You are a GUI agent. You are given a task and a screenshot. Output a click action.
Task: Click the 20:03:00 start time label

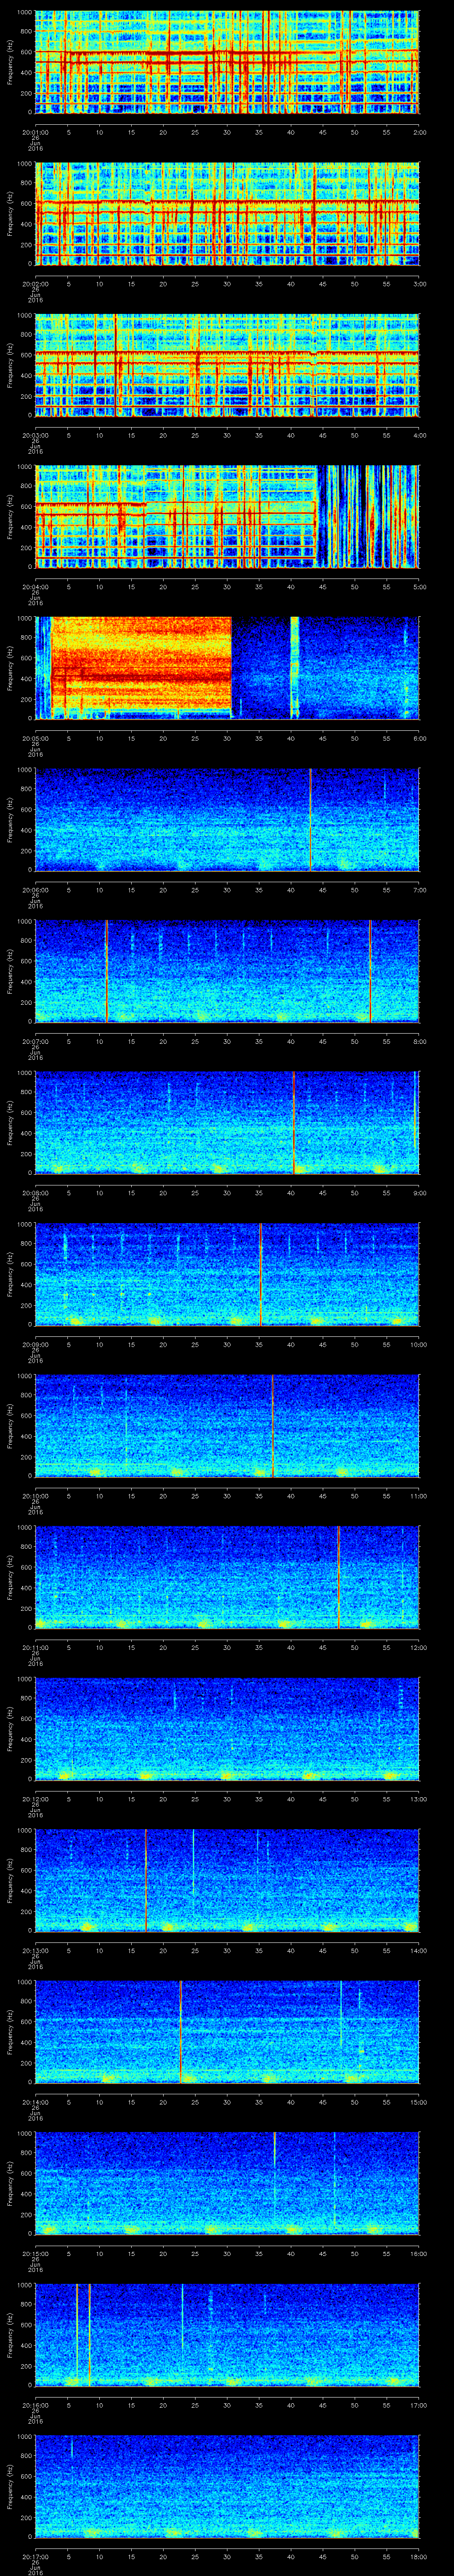(x=35, y=435)
